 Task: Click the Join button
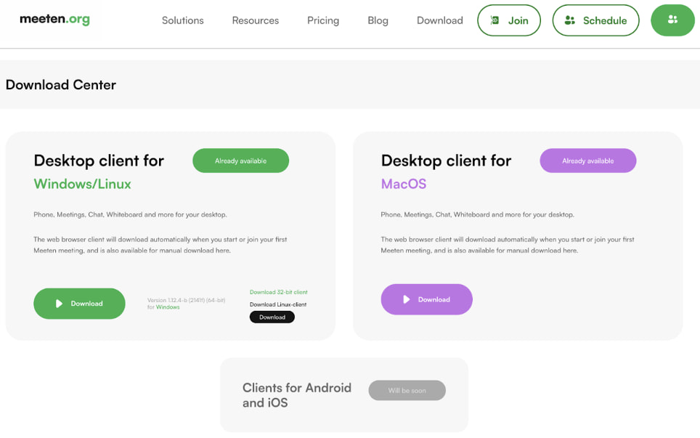click(509, 20)
